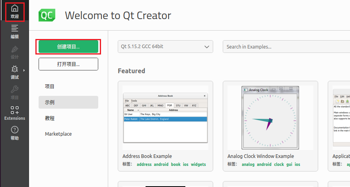Switch to 编辑 (Edit) mode

tap(14, 32)
